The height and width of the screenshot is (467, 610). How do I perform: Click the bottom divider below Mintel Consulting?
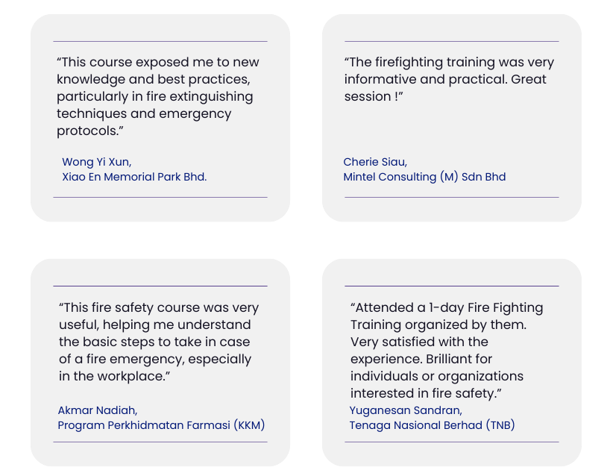coord(451,198)
